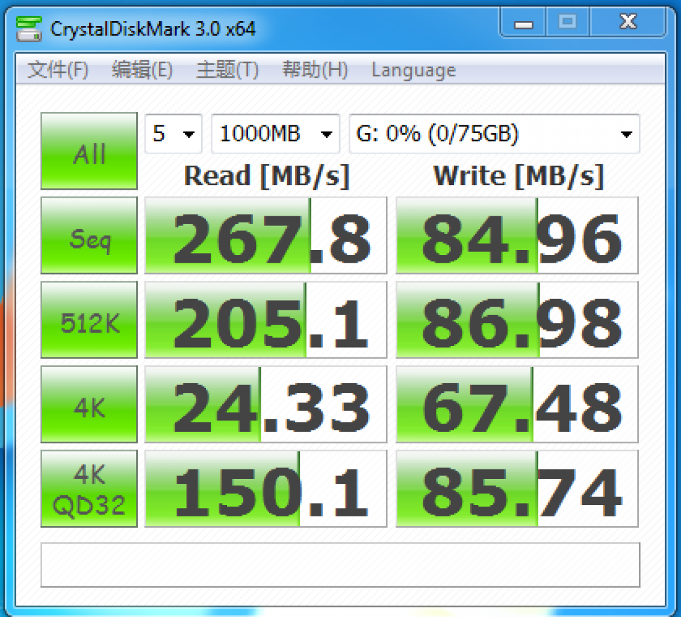This screenshot has height=617, width=681.
Task: Select the 4K write result 67.48
Action: (x=517, y=404)
